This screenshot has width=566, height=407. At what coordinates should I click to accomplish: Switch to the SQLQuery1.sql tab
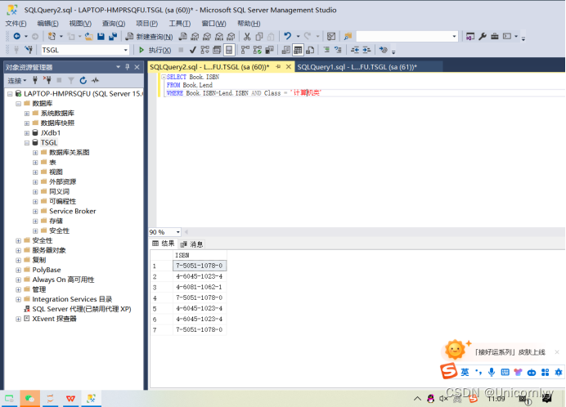coord(357,67)
